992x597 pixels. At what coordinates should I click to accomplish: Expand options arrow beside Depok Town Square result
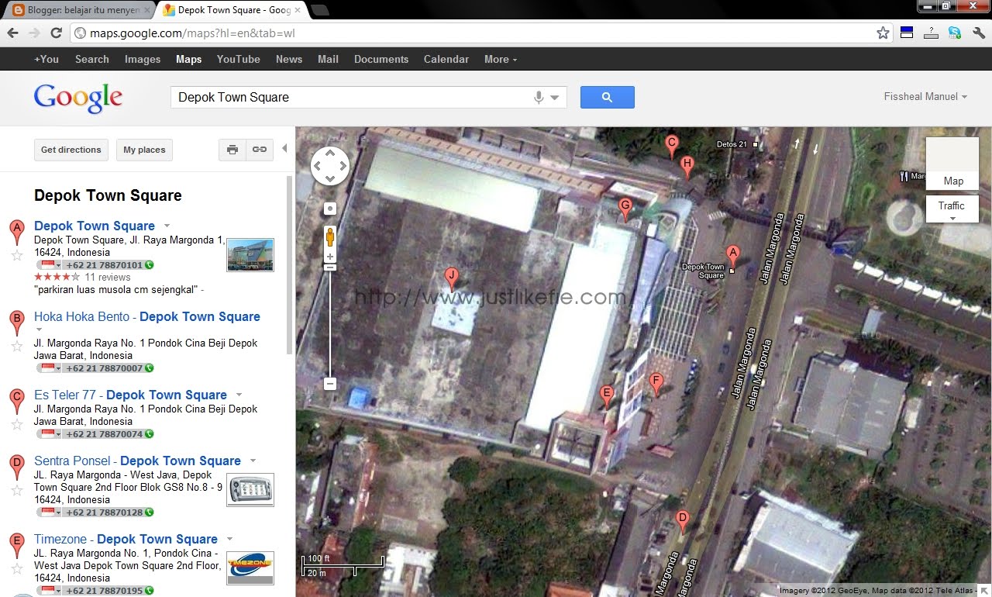(x=167, y=226)
